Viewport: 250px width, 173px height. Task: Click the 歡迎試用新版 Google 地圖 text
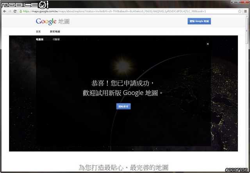(122, 93)
